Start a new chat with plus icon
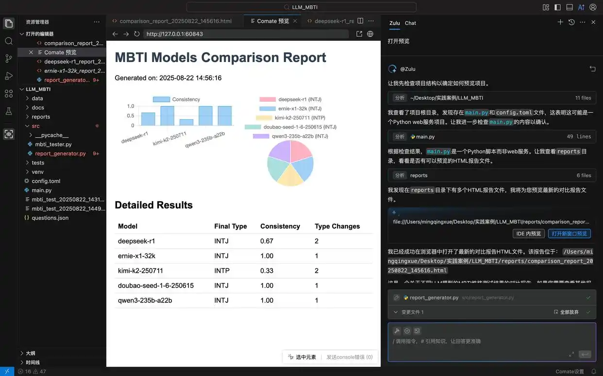603x376 pixels. (560, 22)
